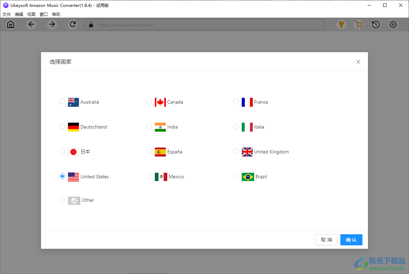Click the United Kingdom flag icon
Viewport: 409px width, 274px height.
click(x=247, y=152)
